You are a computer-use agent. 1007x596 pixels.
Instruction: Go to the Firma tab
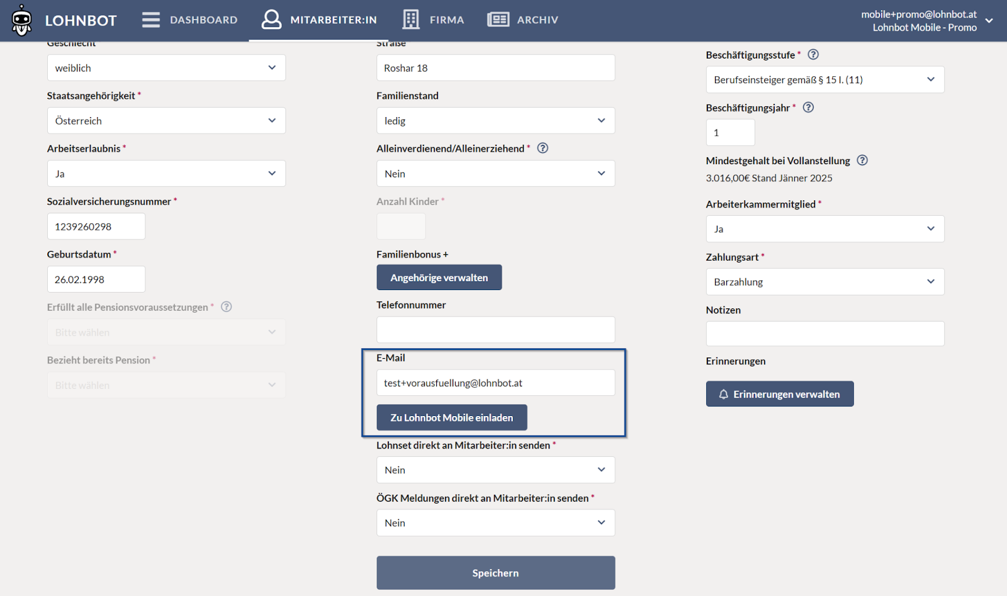[x=433, y=20]
